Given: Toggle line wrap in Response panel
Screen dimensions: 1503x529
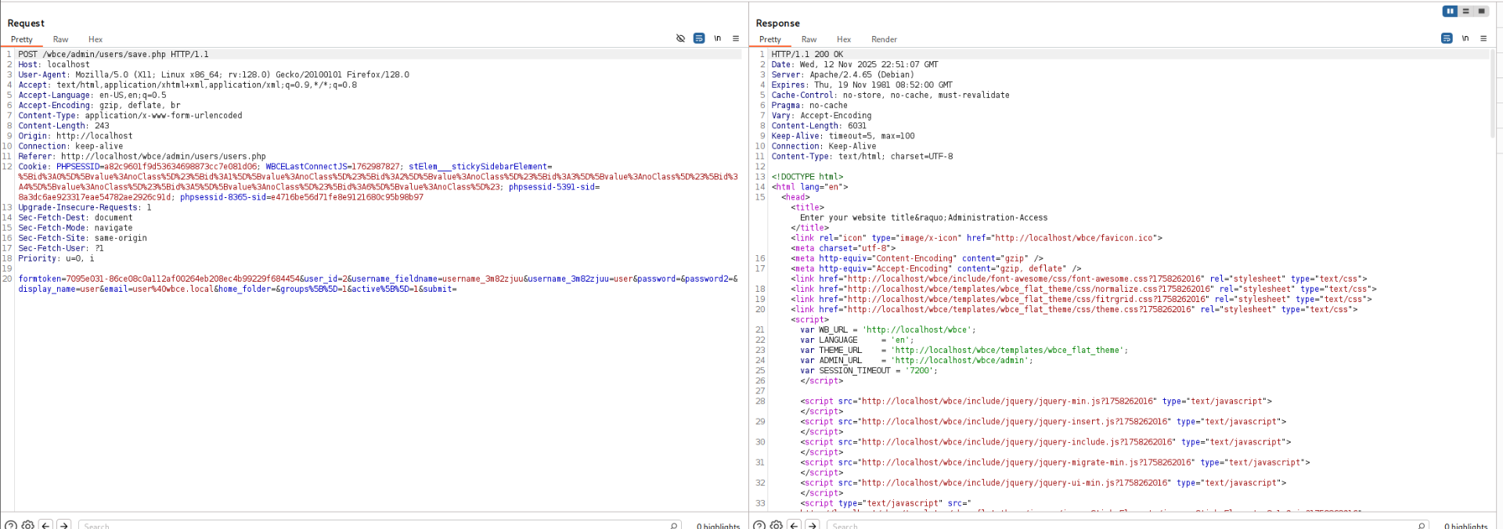Looking at the screenshot, I should [x=1447, y=38].
